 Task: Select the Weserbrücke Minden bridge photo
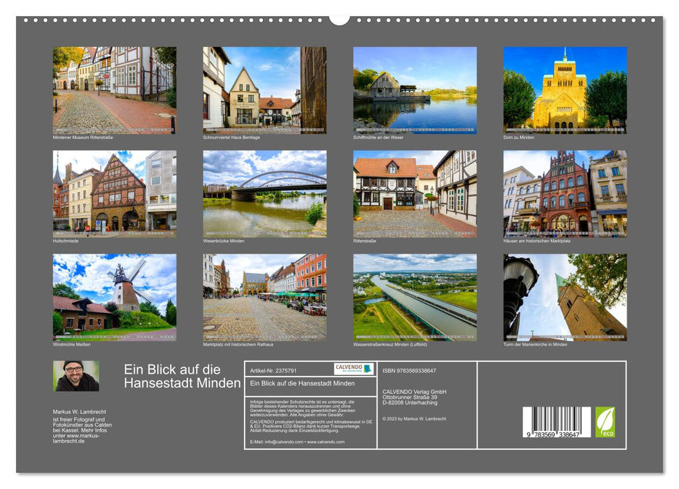264,194
